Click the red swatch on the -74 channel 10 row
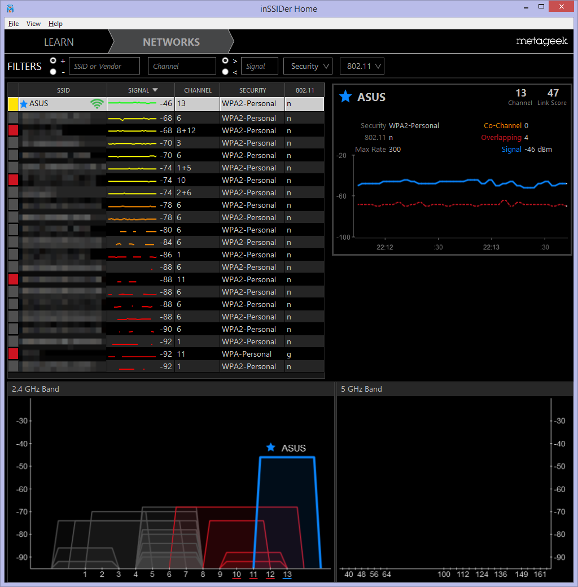This screenshot has height=587, width=578. 13,180
